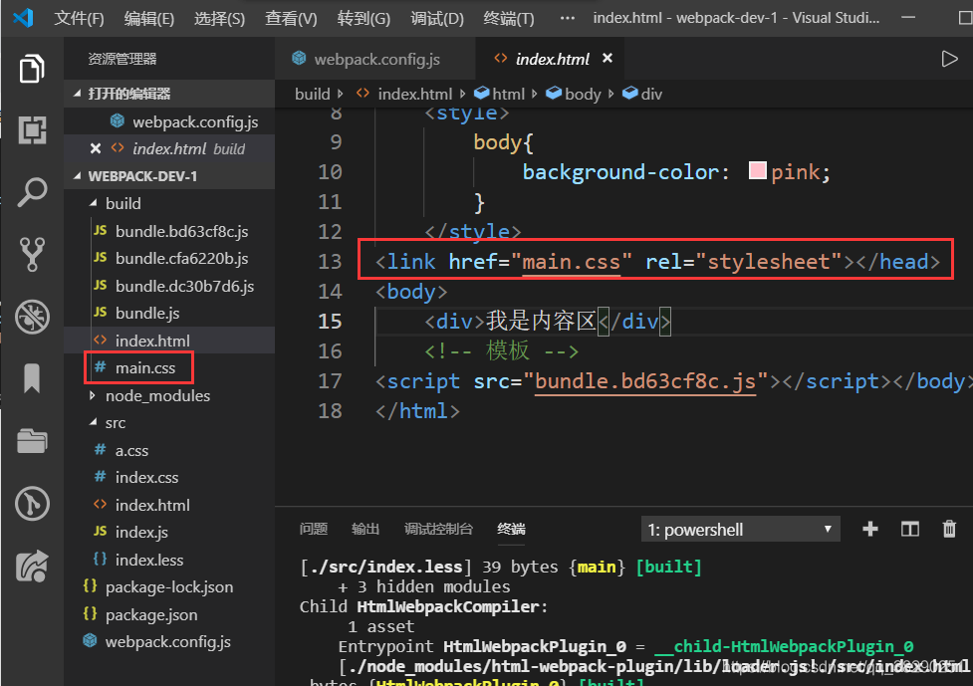Screen dimensions: 973x686
Task: Open the Explorer view in activity bar
Action: point(32,69)
